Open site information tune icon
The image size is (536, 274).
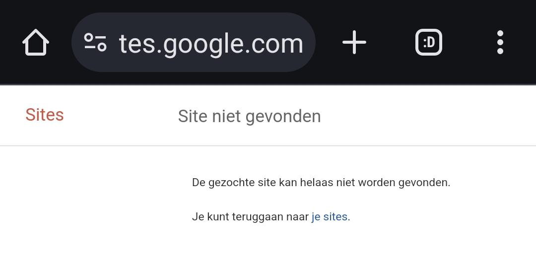[95, 42]
